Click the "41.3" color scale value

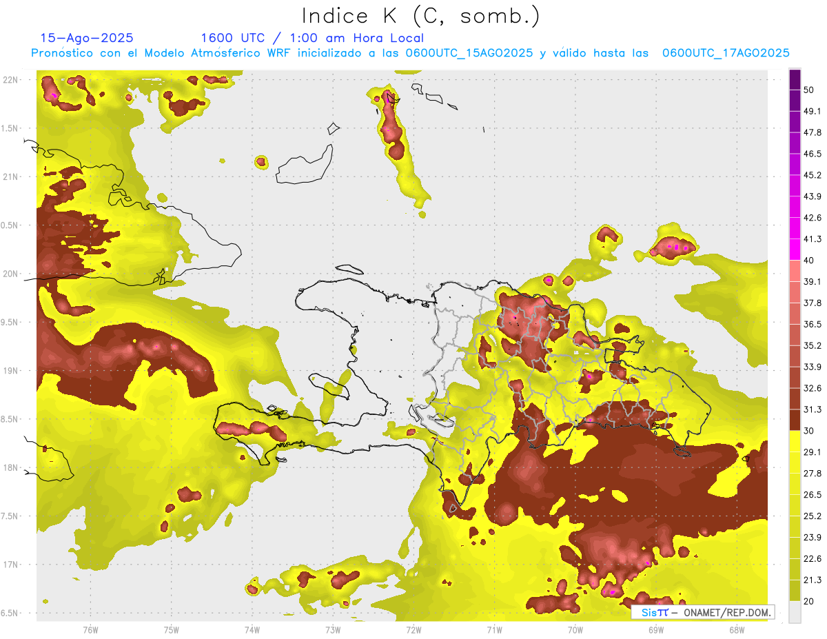click(813, 239)
